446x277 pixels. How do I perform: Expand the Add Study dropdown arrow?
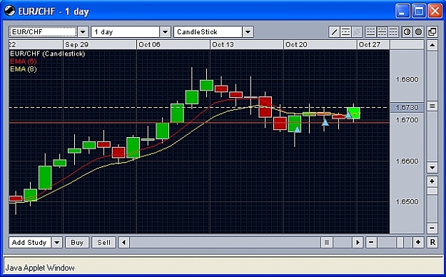(x=57, y=243)
